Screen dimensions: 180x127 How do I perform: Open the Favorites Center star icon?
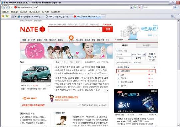(x=3, y=16)
